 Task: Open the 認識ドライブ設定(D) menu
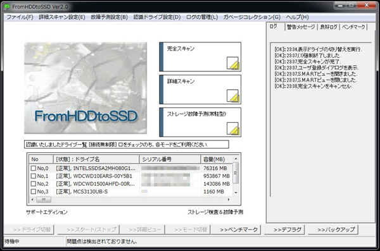coord(157,17)
